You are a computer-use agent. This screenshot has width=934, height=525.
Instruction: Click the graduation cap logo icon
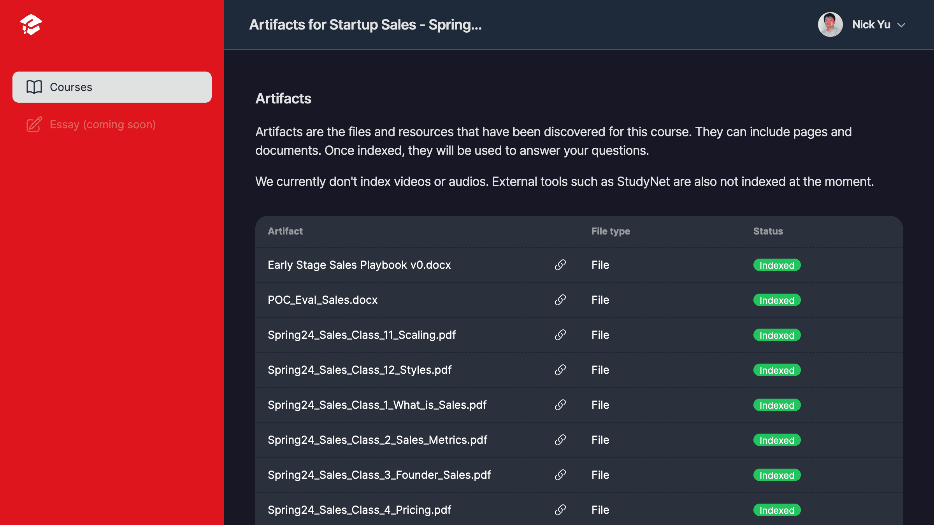31,24
